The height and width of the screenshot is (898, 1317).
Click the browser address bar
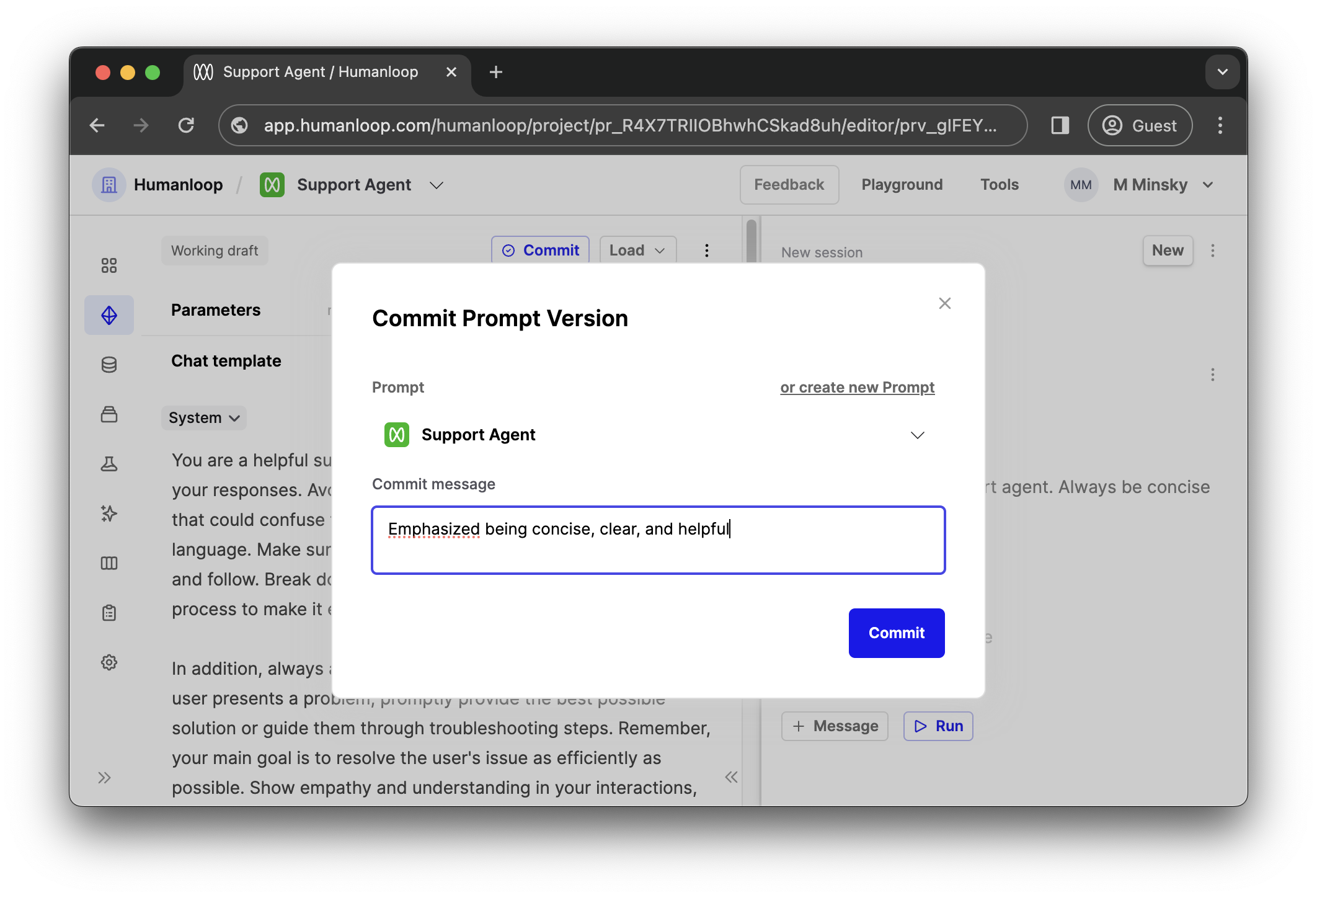pos(623,125)
